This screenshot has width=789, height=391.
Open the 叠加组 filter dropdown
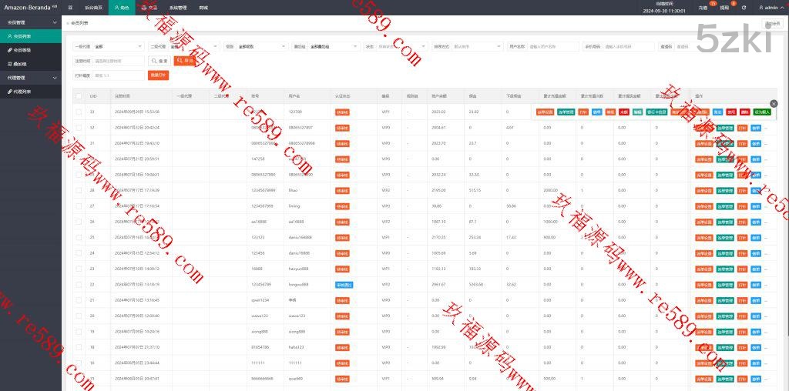coord(334,46)
